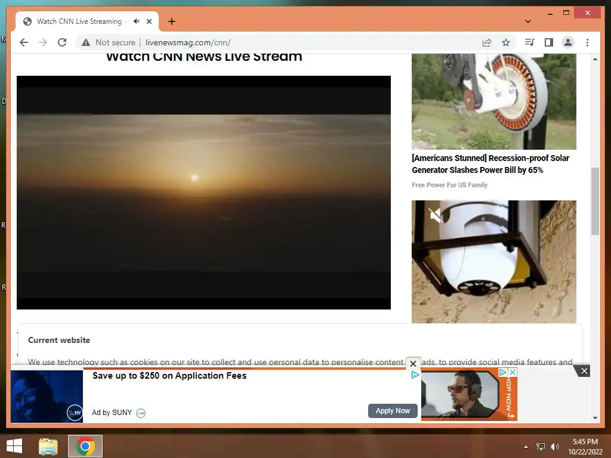Click the Current website heading
The image size is (611, 458).
(x=59, y=340)
